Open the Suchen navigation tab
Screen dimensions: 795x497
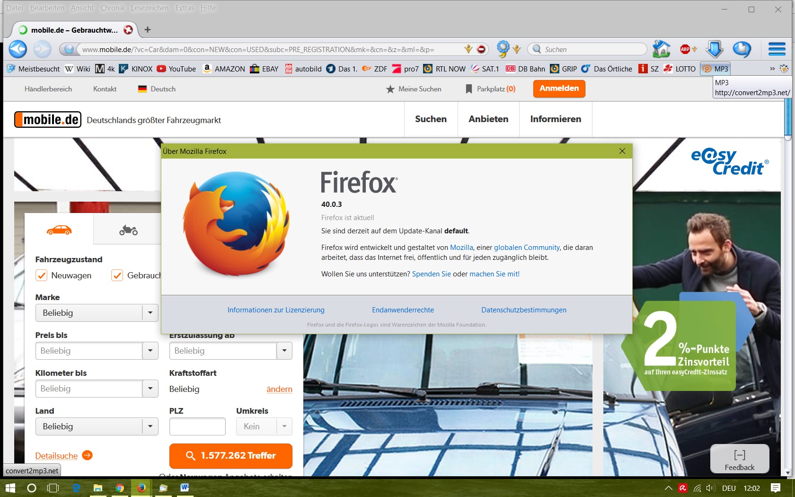(431, 119)
